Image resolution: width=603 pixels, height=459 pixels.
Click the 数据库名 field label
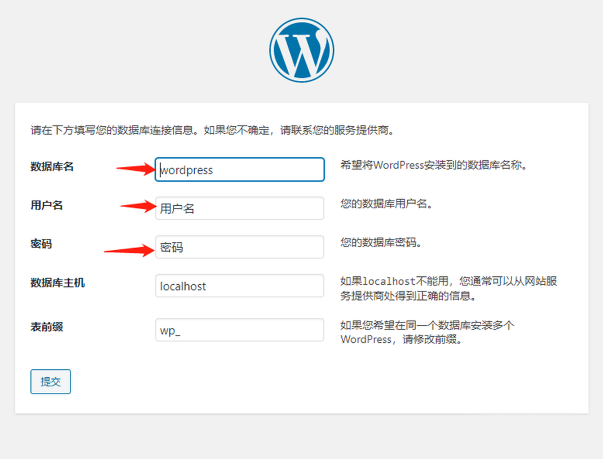click(52, 166)
